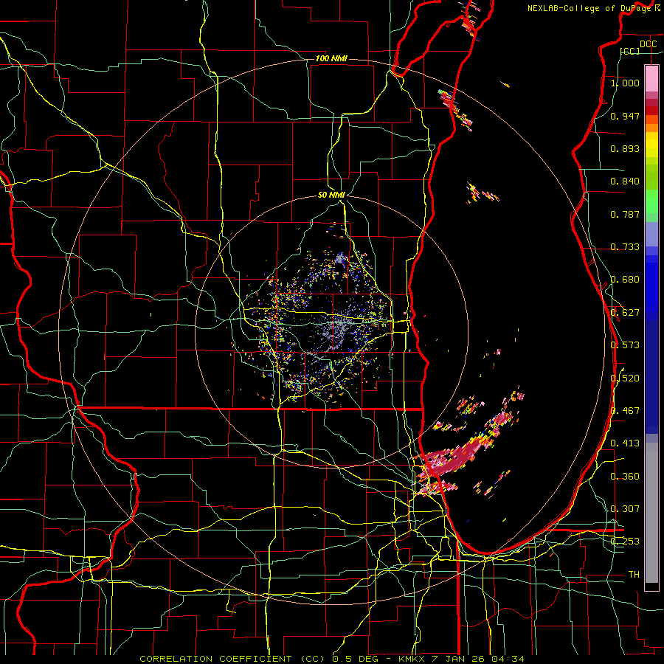The image size is (664, 664).
Task: Click the DCC legend title
Action: coord(648,44)
